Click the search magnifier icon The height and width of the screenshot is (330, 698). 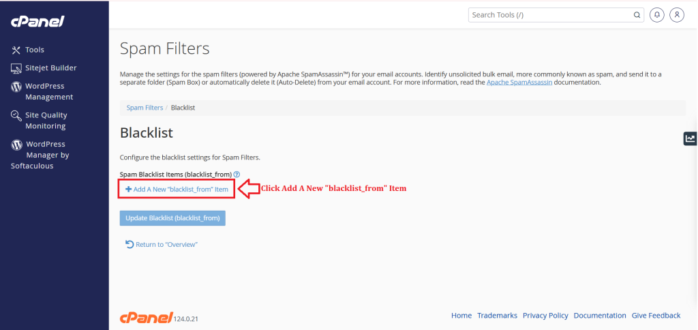click(637, 15)
